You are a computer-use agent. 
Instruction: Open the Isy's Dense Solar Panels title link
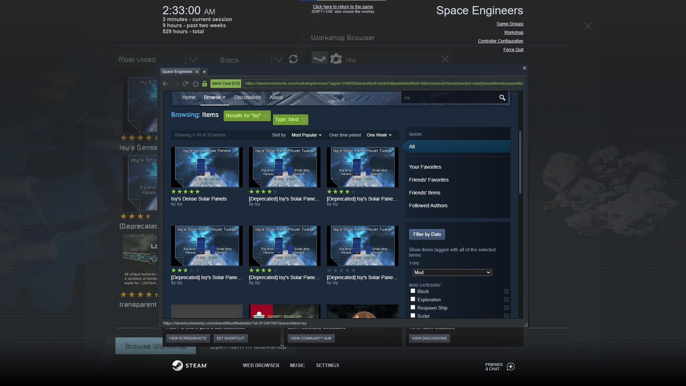pos(199,199)
